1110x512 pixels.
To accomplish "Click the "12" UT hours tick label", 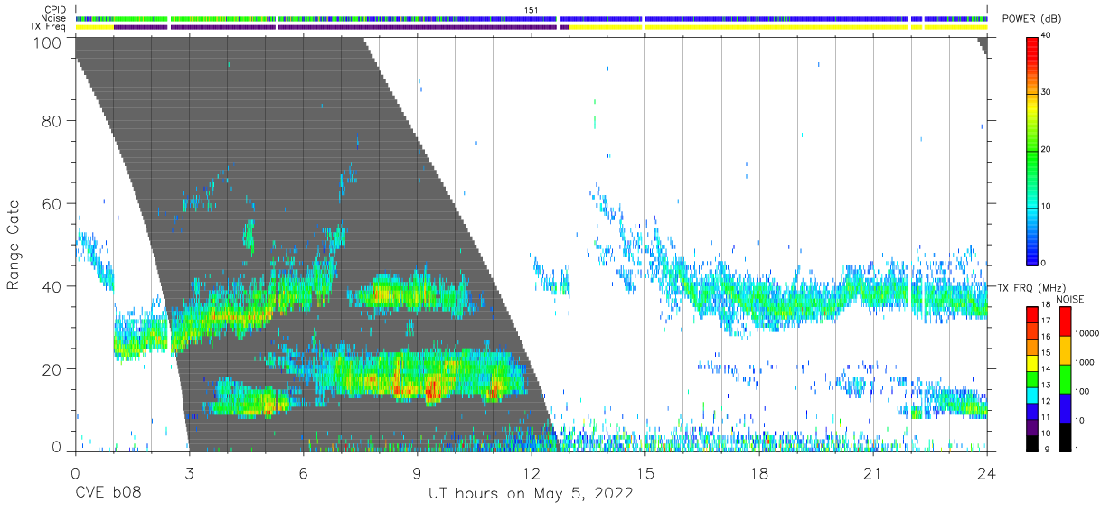I will pyautogui.click(x=531, y=472).
